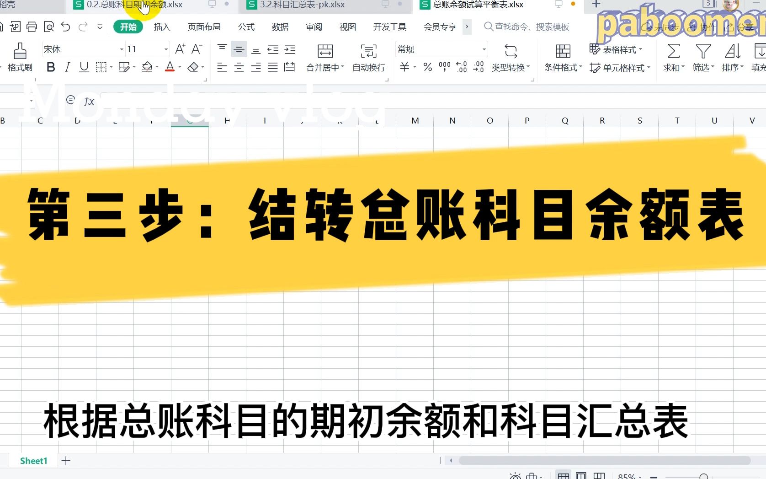Select middle vertical alignment
This screenshot has width=766, height=479.
coord(239,49)
